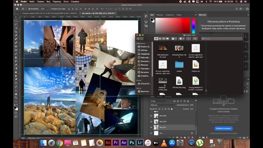263x148 pixels.
Task: Select the Crop tool
Action: coord(16,32)
